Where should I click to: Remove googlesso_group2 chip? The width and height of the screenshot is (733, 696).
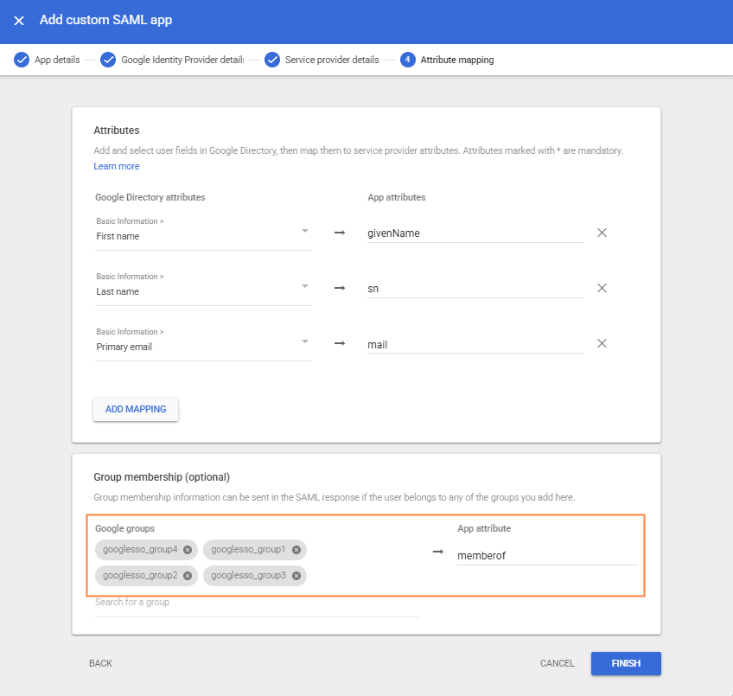(x=188, y=576)
